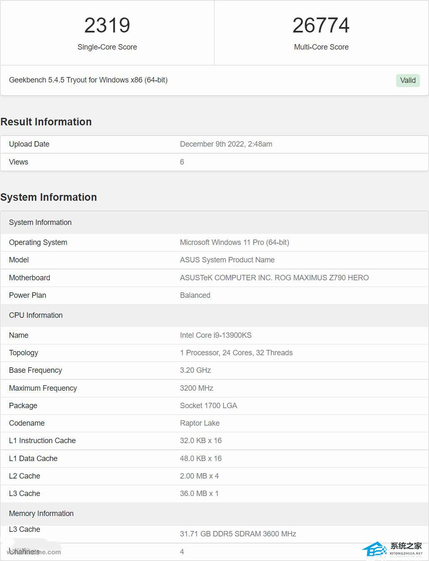Click the Base Frequency label
This screenshot has width=429, height=561.
pos(35,370)
